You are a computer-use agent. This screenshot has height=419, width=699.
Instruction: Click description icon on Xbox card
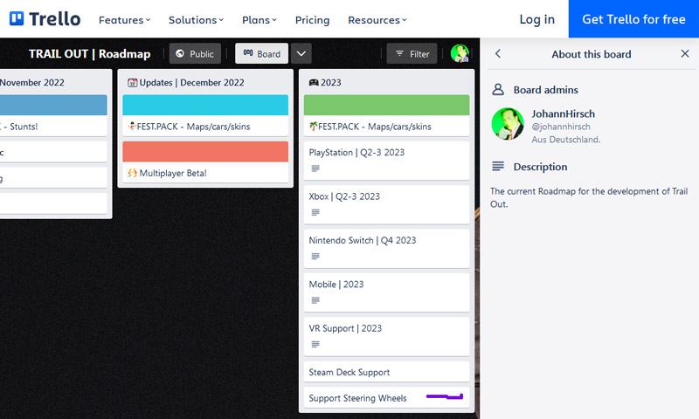pyautogui.click(x=315, y=212)
